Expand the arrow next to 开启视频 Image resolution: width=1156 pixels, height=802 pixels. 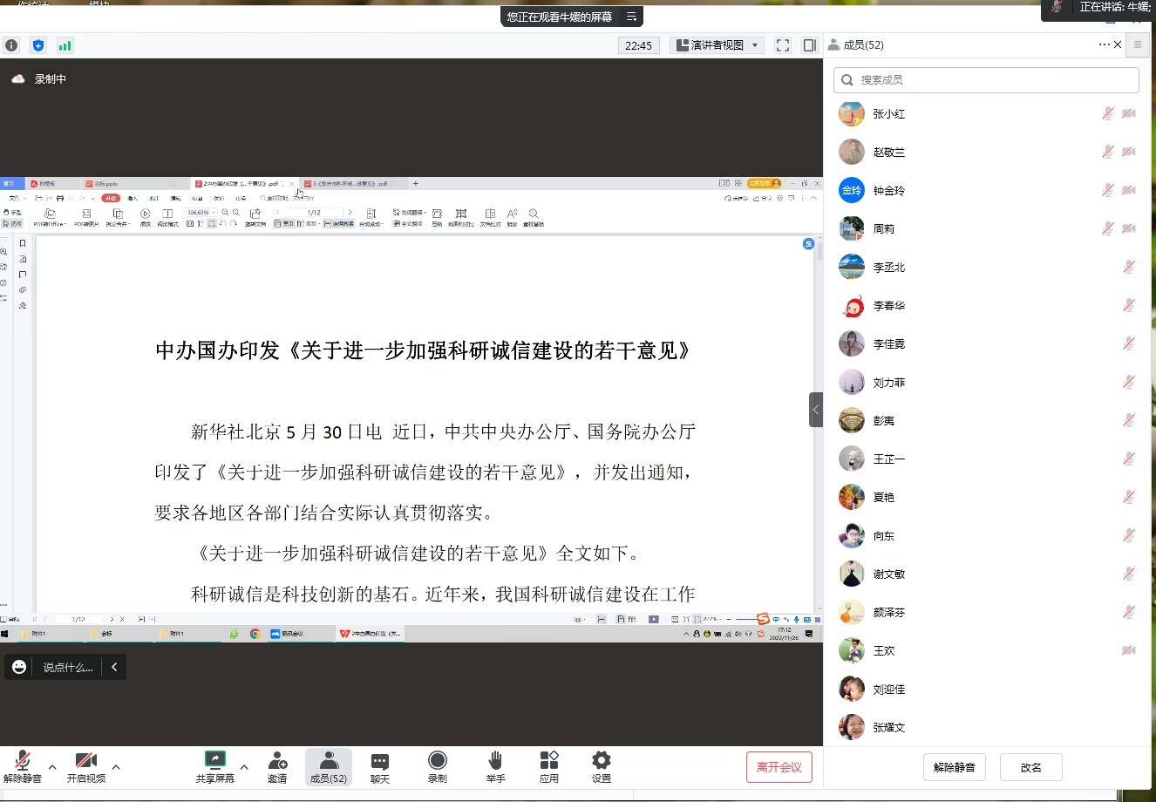pos(116,767)
